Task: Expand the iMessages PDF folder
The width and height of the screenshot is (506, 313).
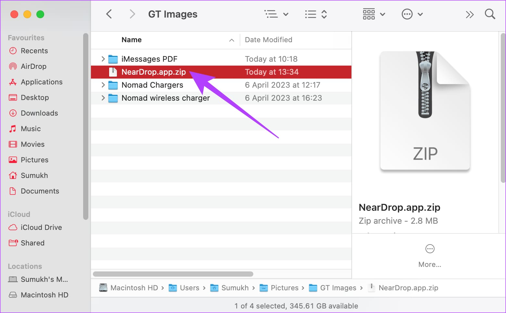Action: point(103,59)
